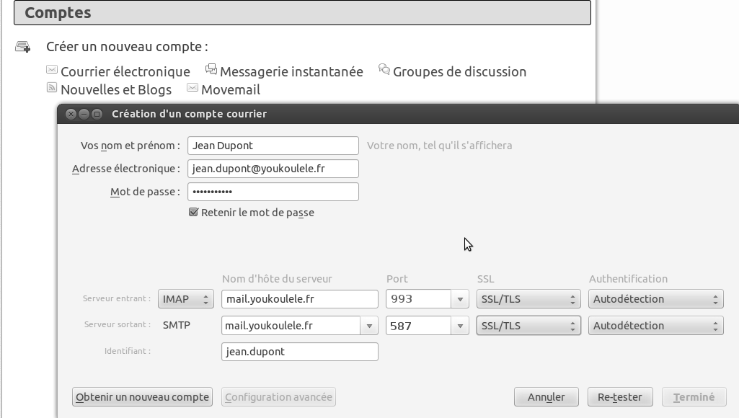The height and width of the screenshot is (418, 739).
Task: Click the Movemail envelope icon
Action: click(193, 88)
